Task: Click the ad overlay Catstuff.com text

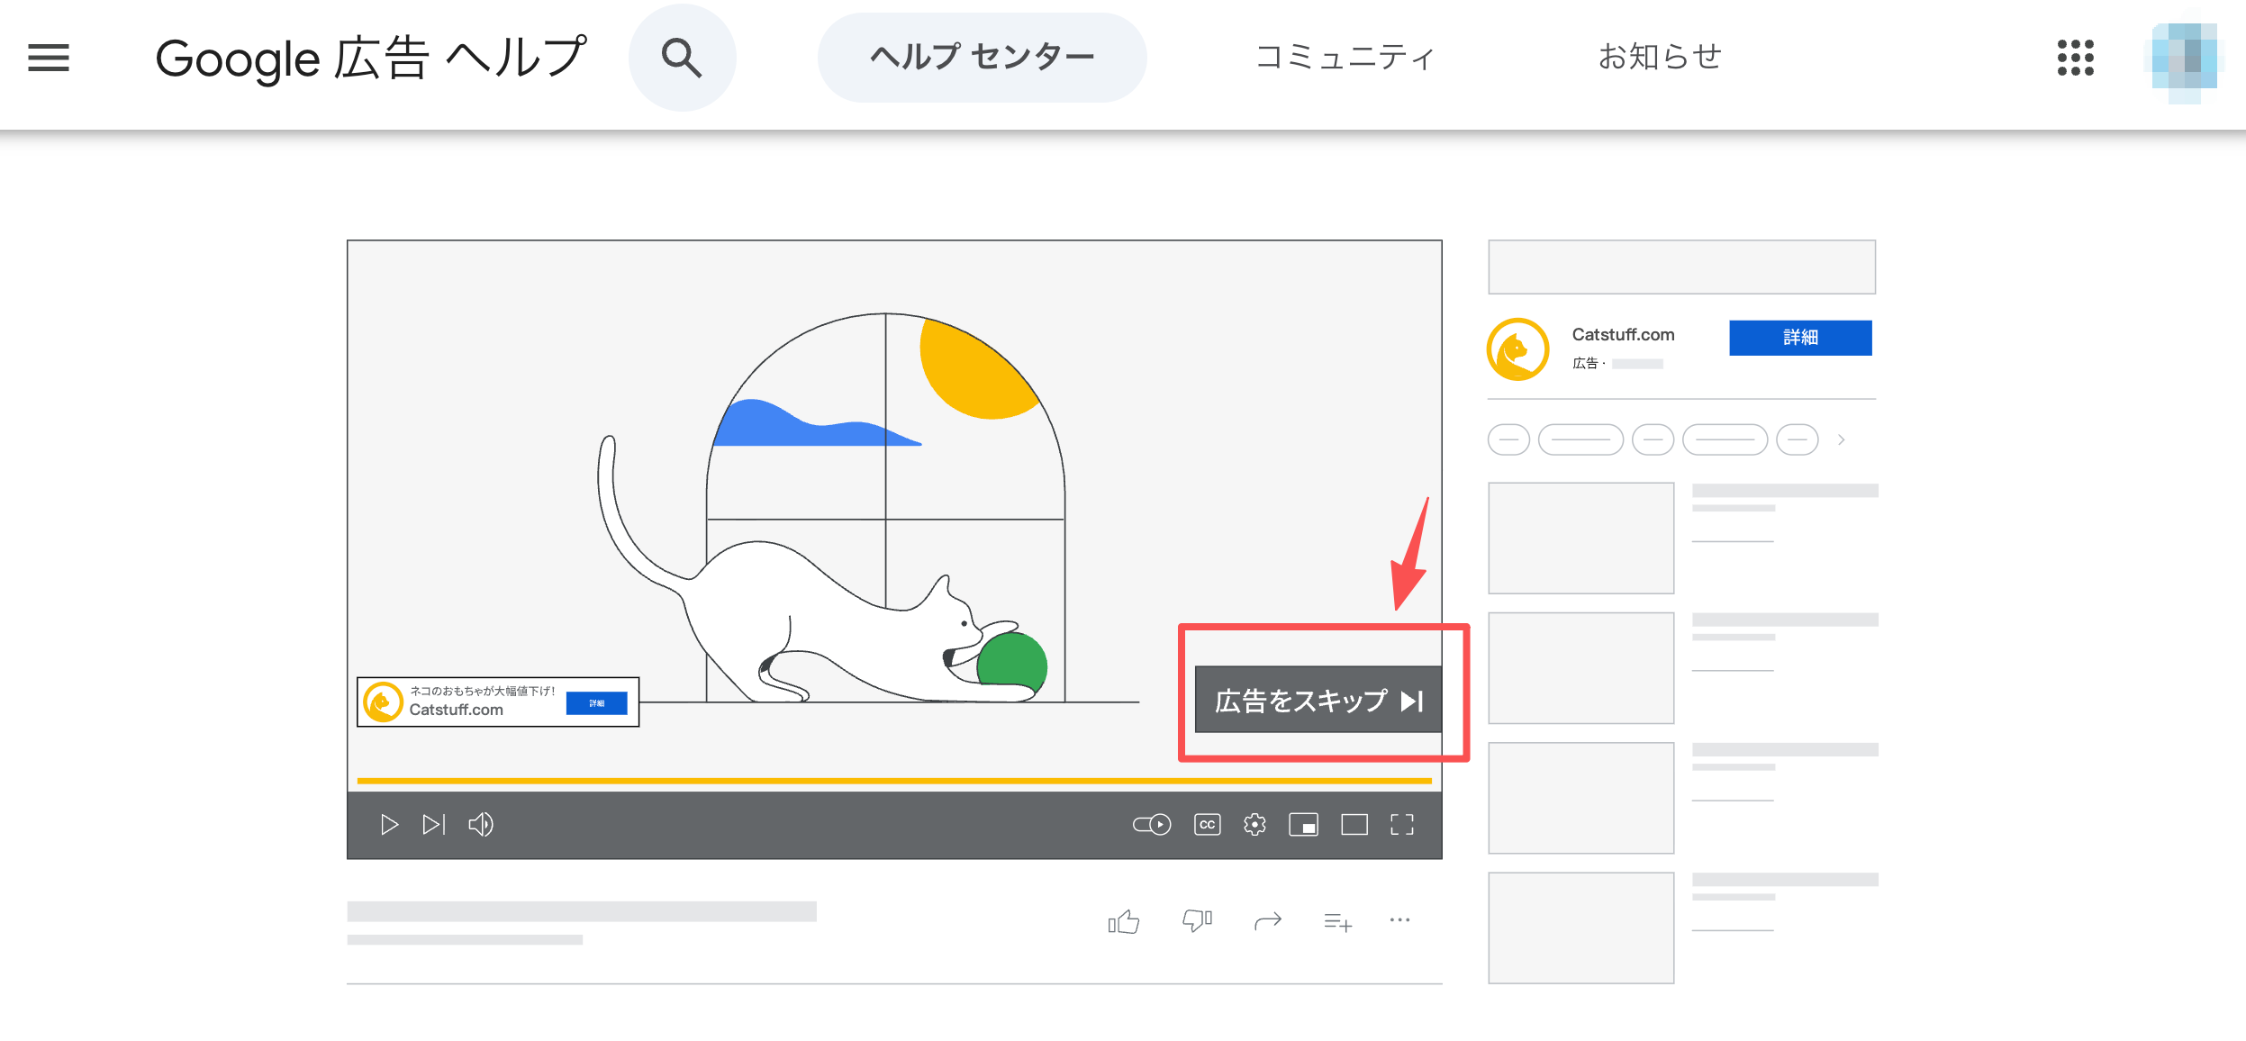Action: 457,710
